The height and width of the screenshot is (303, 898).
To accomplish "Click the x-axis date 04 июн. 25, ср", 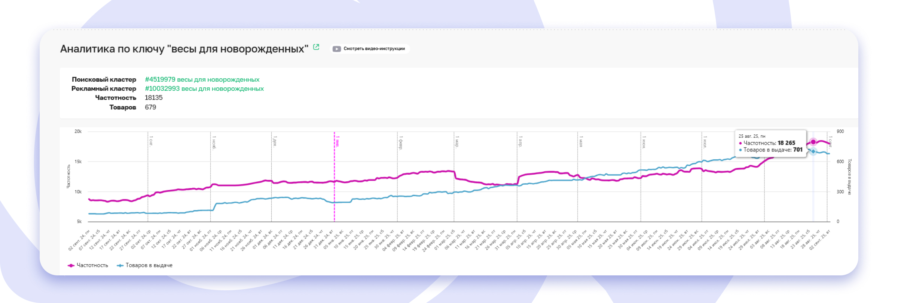I will click(x=638, y=240).
